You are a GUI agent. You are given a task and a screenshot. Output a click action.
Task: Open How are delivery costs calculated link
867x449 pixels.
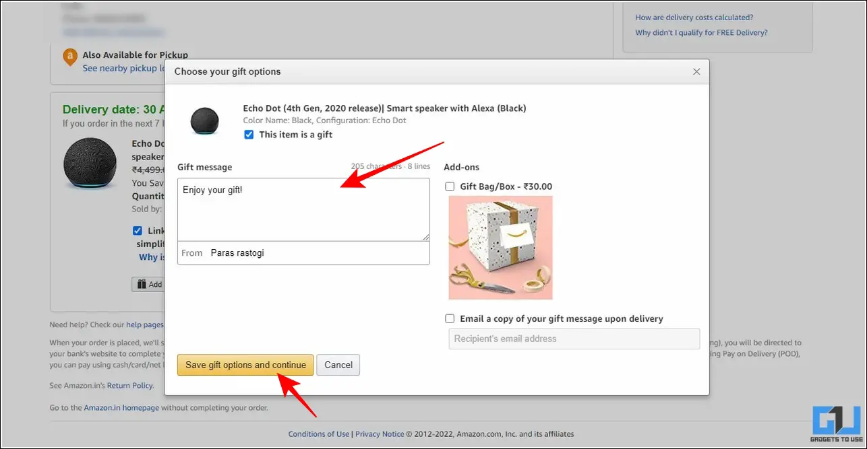(694, 18)
